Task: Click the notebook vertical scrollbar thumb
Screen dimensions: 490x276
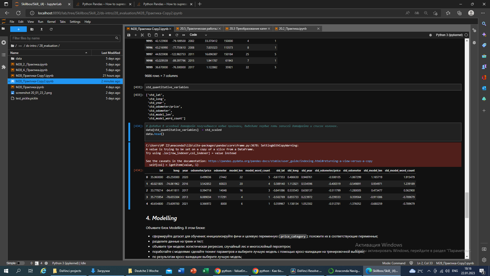Action: point(467,205)
